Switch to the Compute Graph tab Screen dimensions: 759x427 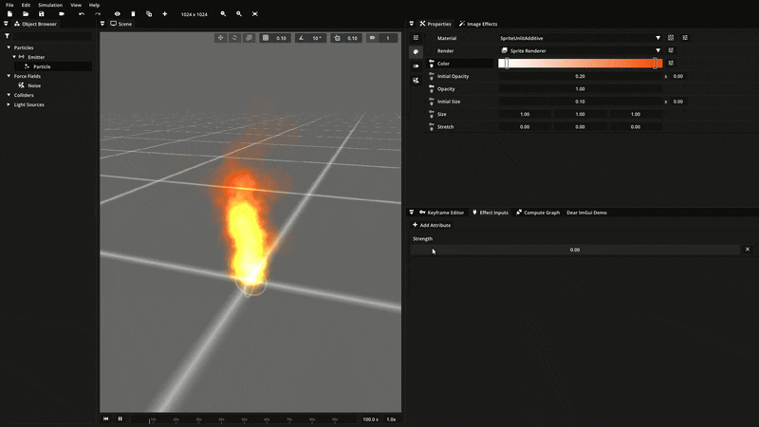point(538,213)
